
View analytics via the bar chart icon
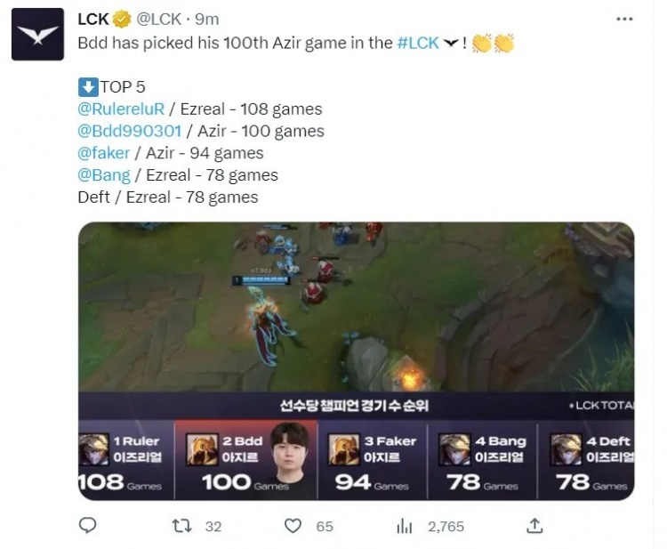click(x=404, y=527)
